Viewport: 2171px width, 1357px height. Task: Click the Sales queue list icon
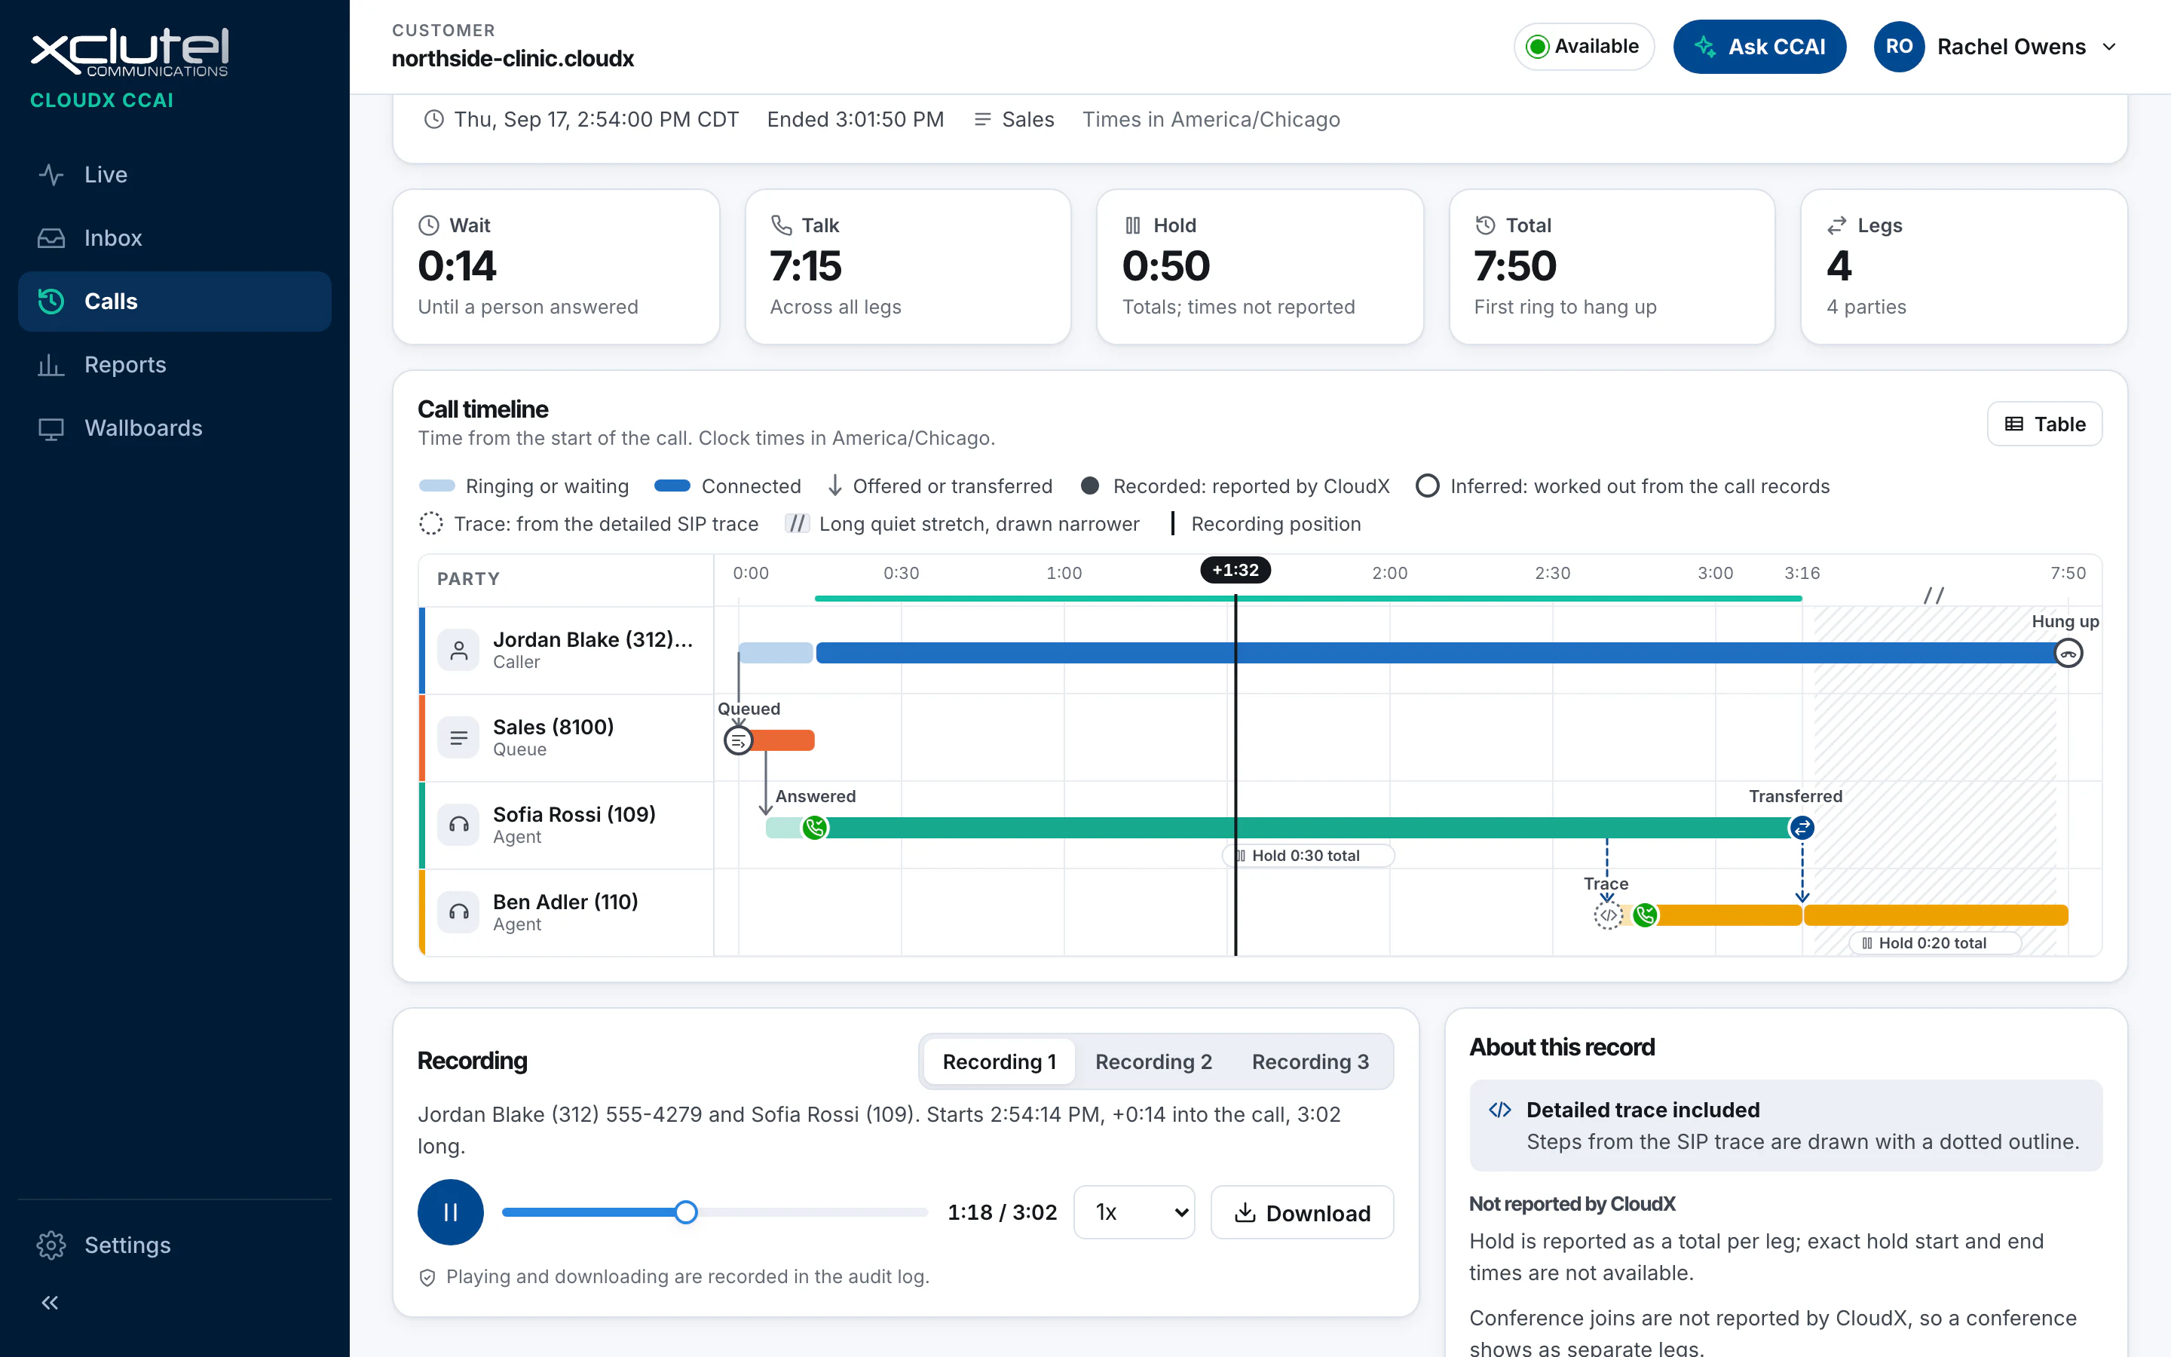click(x=458, y=738)
